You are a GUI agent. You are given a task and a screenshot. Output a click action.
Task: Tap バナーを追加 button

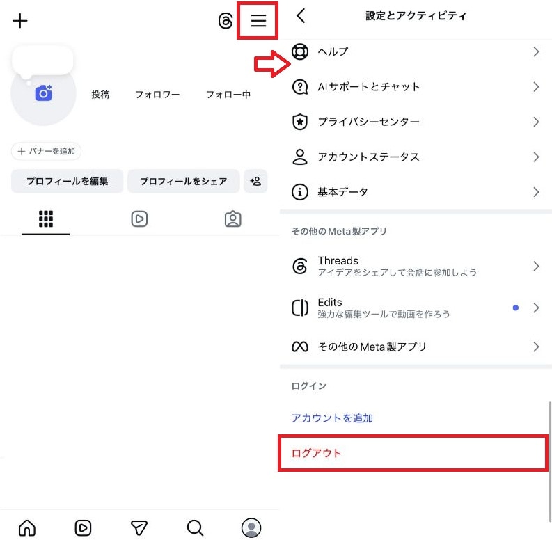coord(46,151)
